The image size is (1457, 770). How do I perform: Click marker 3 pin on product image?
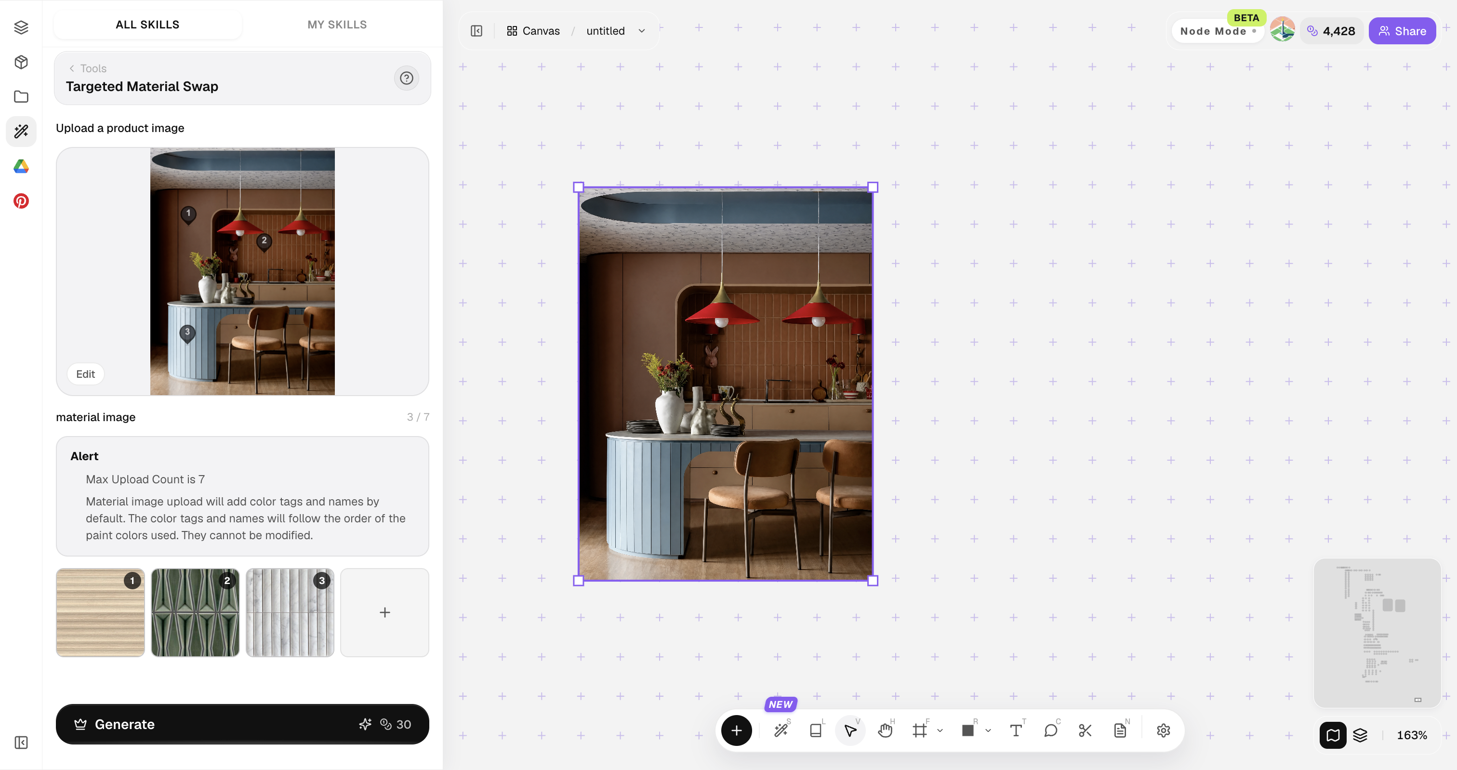click(187, 333)
